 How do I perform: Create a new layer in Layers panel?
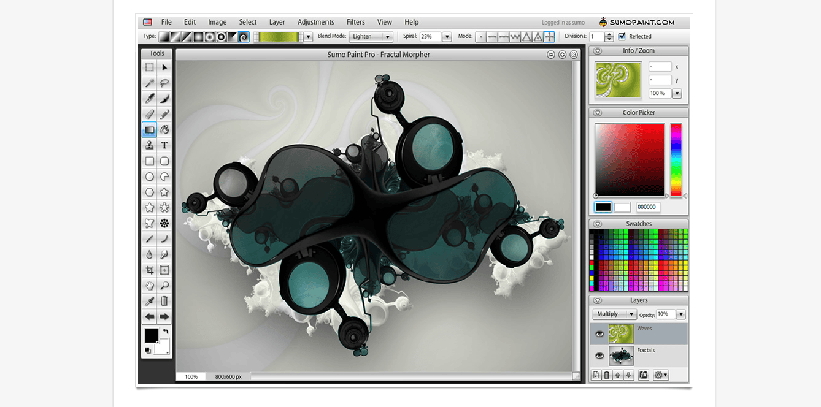click(596, 375)
